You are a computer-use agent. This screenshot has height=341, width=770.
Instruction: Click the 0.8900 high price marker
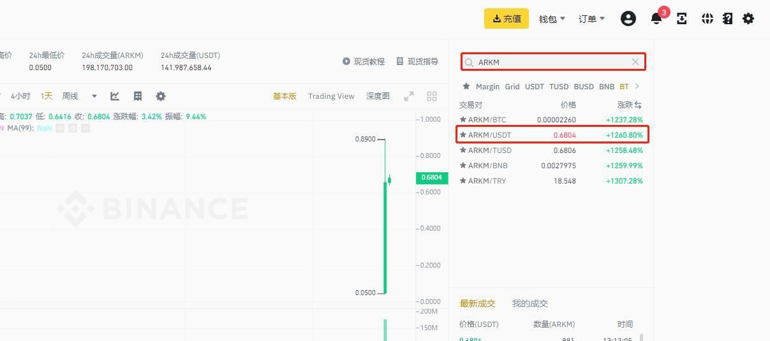coord(366,139)
